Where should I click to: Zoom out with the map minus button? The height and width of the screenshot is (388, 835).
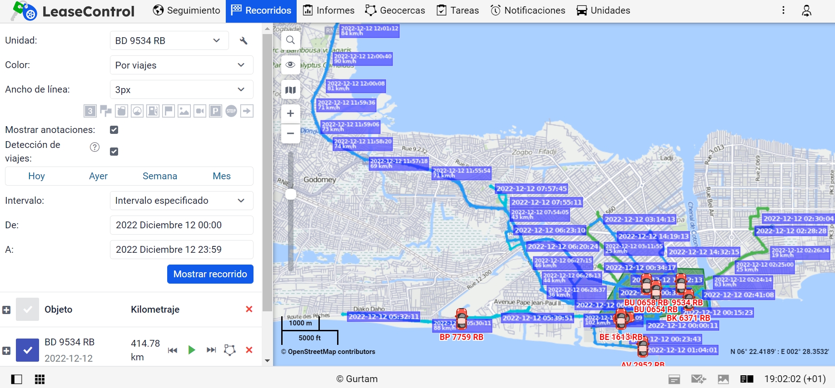291,133
